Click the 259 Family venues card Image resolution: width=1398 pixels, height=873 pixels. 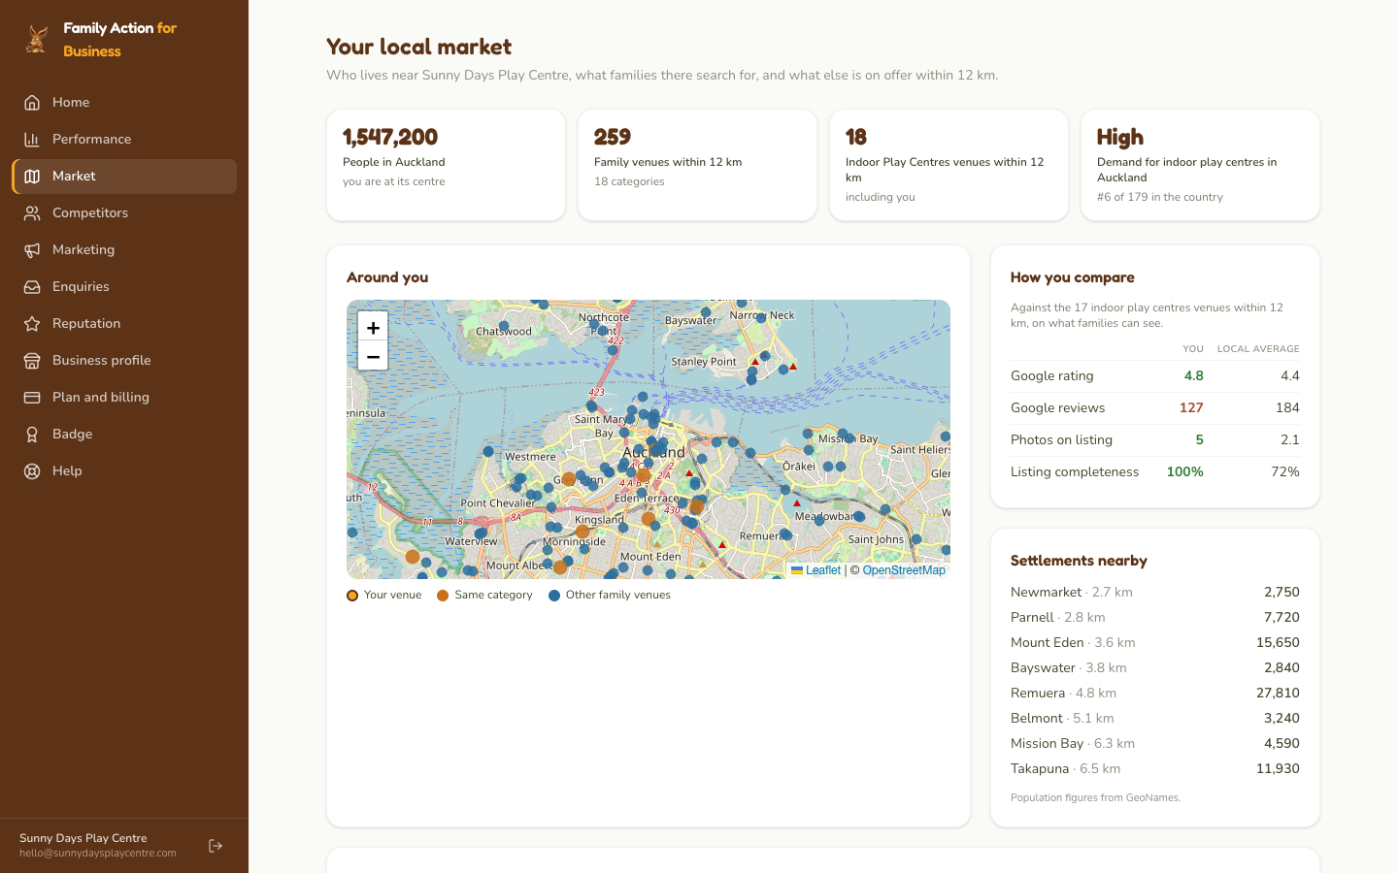(x=697, y=165)
